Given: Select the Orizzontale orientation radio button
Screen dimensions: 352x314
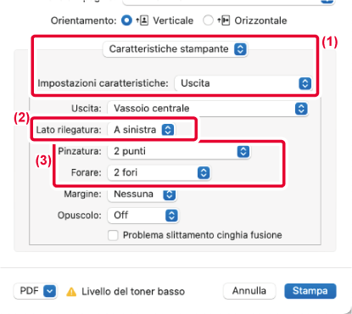Looking at the screenshot, I should click(x=208, y=20).
